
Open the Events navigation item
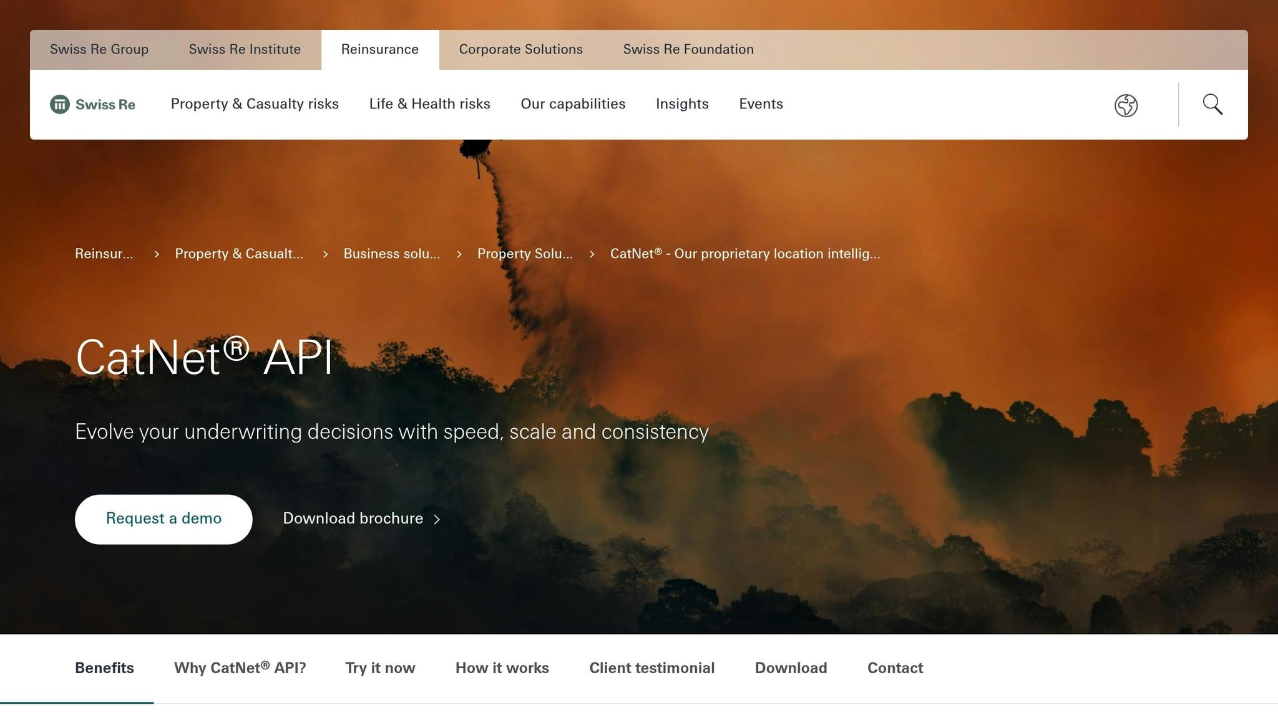coord(761,104)
